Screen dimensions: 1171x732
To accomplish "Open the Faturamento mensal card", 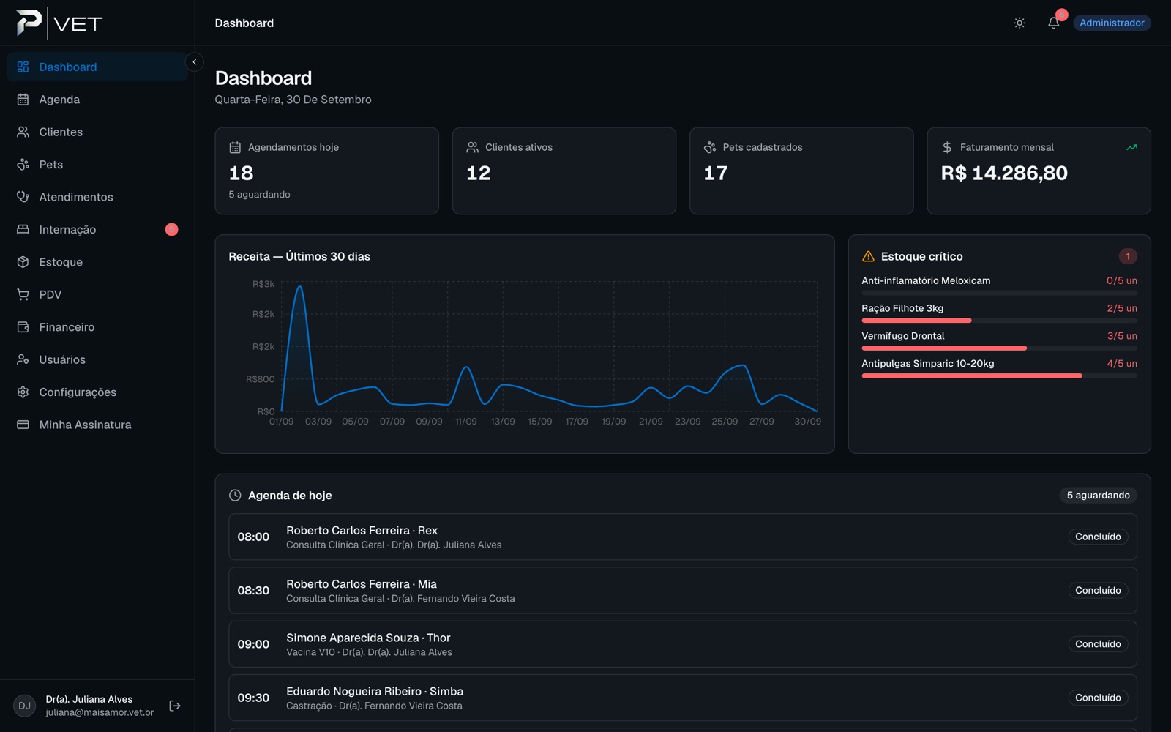I will click(1039, 171).
